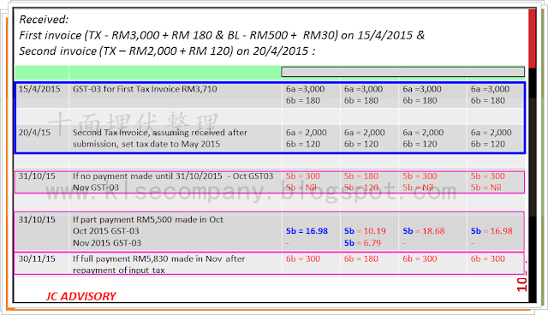This screenshot has width=548, height=315.
Task: Click '31/10/15' beside 'If no payment made'
Action: pos(37,176)
